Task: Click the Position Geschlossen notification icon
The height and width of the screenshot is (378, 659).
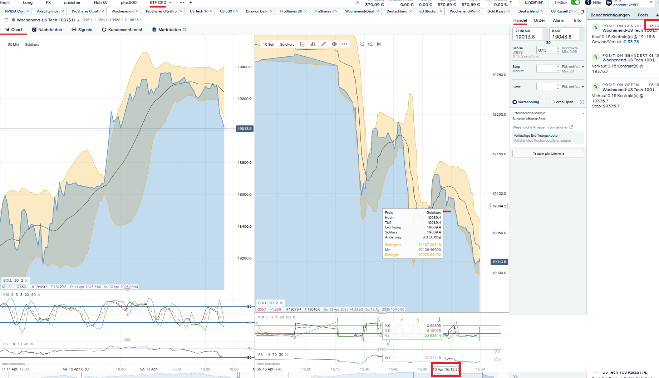Action: (x=596, y=27)
